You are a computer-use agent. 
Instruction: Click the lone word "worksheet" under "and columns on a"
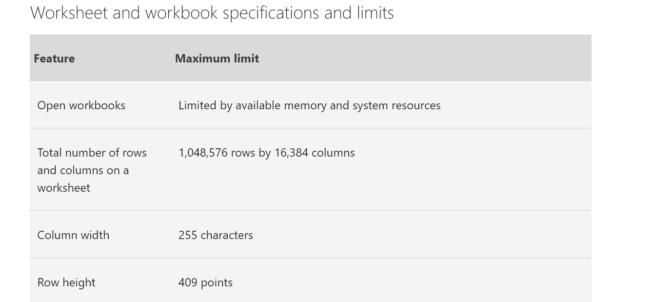[x=63, y=188]
